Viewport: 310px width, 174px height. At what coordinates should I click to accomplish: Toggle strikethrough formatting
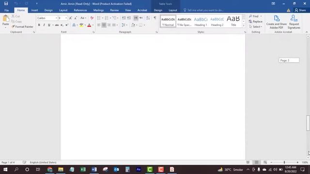[57, 25]
